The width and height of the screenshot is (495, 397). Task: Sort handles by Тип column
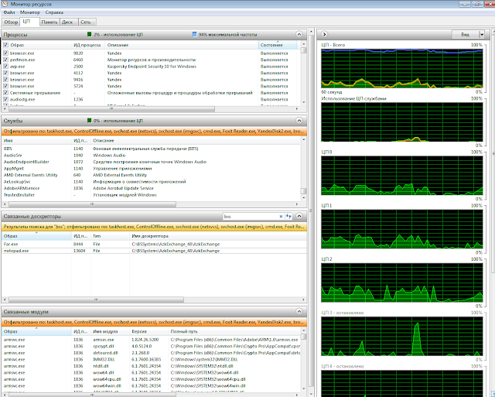pyautogui.click(x=110, y=236)
